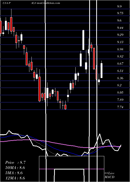Click the 8.98 price axis label
Image resolution: width=130 pixels, height=182 pixels.
click(x=120, y=49)
